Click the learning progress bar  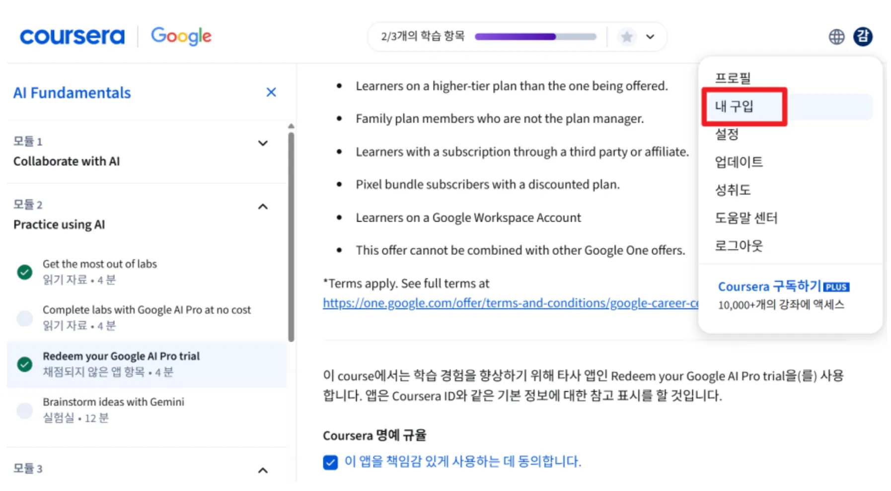535,36
